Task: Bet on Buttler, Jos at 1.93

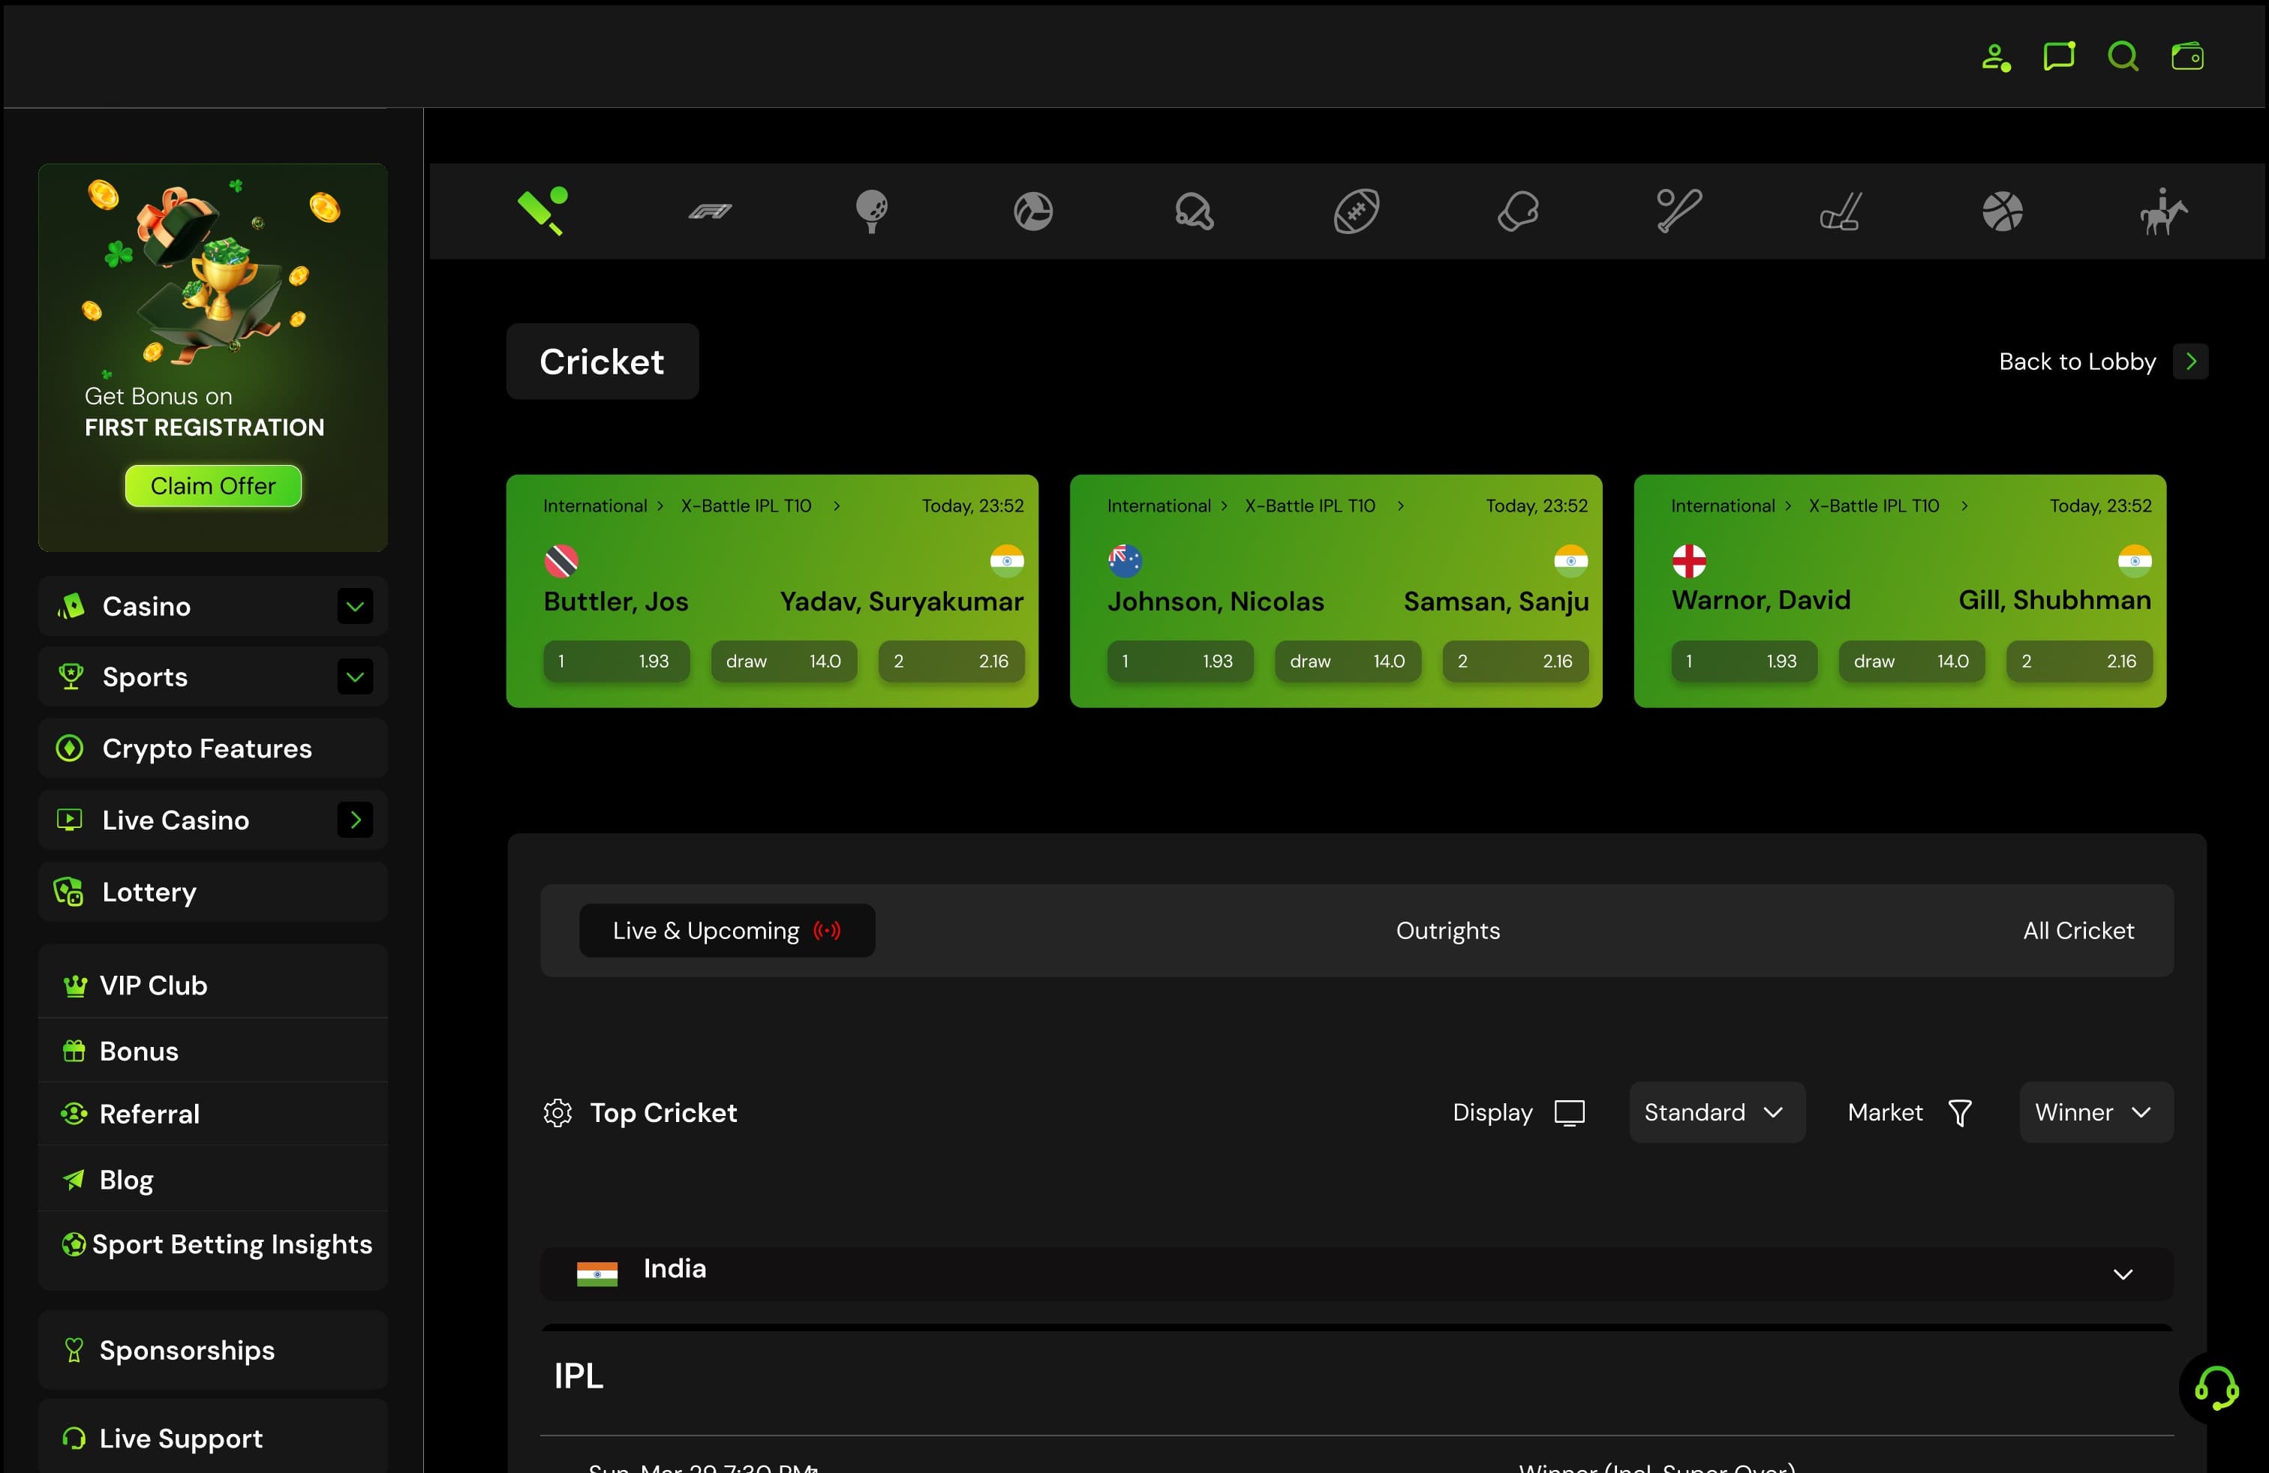Action: pyautogui.click(x=616, y=660)
